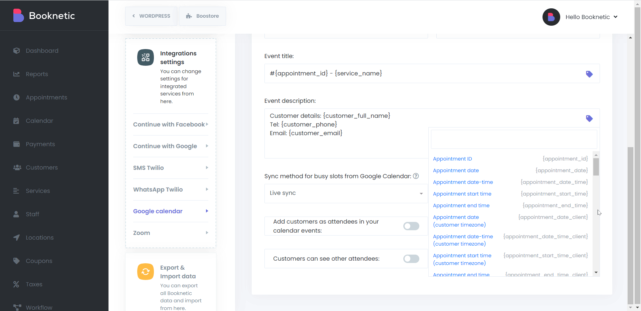Click Export & Import data heading
This screenshot has height=311, width=641.
coord(178,272)
